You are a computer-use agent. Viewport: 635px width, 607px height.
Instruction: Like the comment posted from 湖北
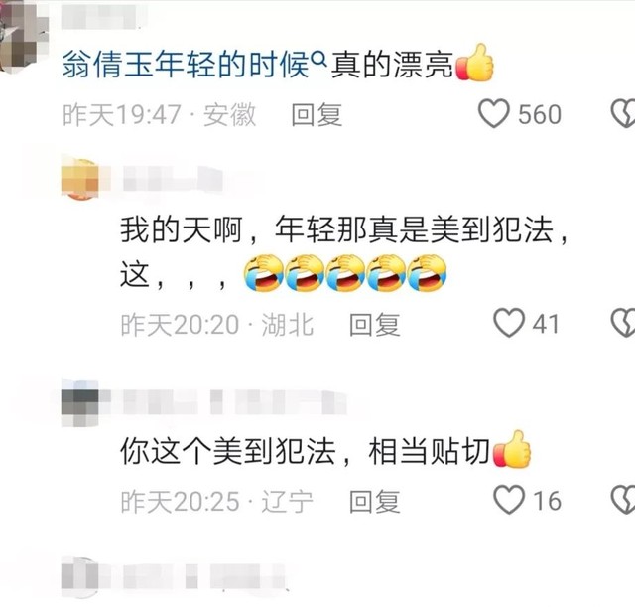tap(509, 323)
